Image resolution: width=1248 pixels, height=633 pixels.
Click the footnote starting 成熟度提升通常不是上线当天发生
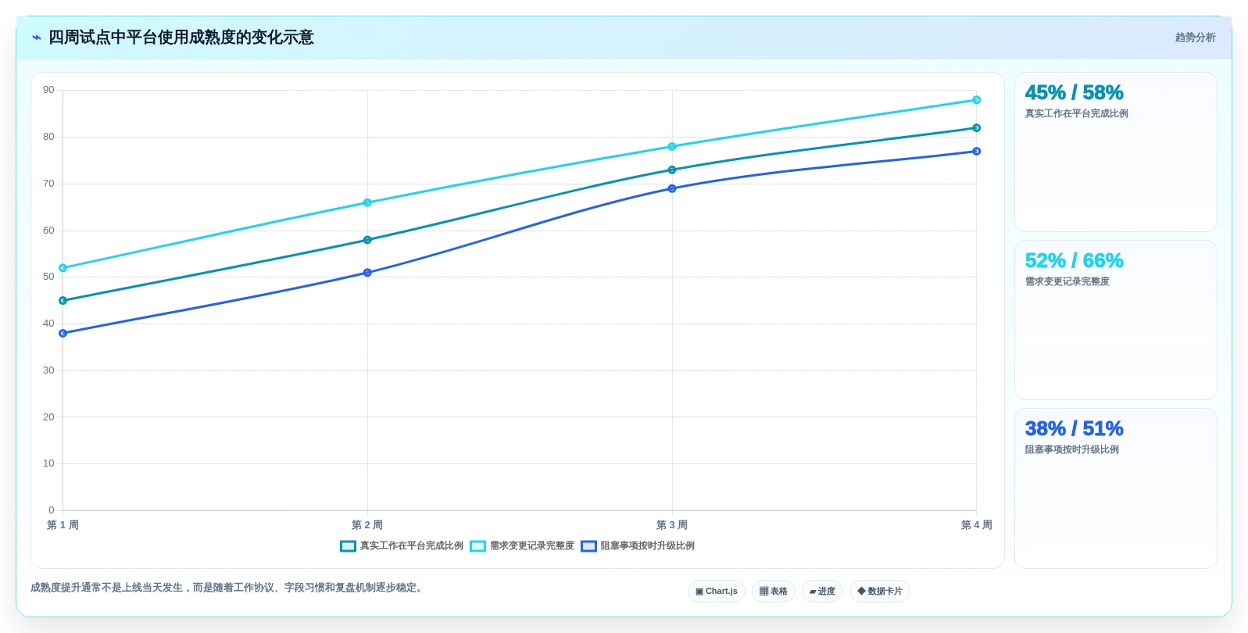click(228, 588)
